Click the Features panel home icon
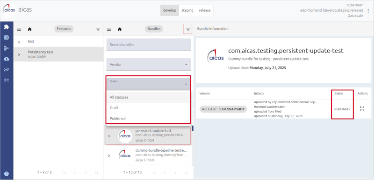This screenshot has width=374, height=180. coord(29,29)
